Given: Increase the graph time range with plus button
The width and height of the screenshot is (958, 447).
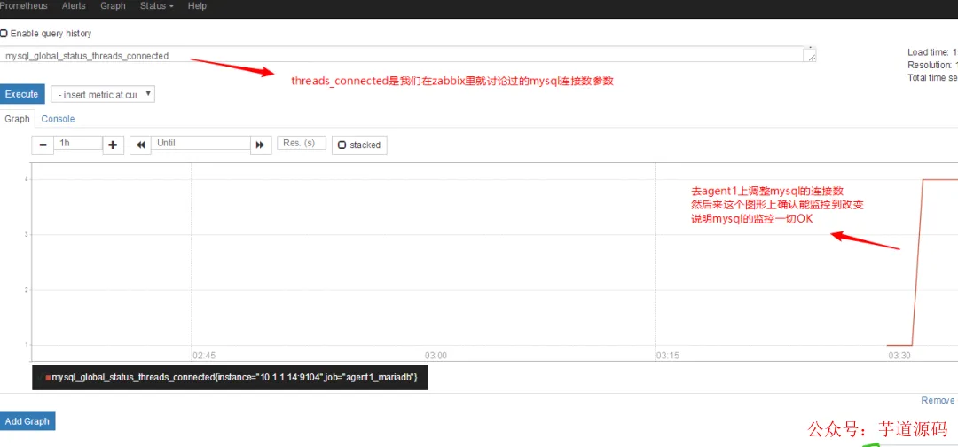Looking at the screenshot, I should tap(113, 145).
